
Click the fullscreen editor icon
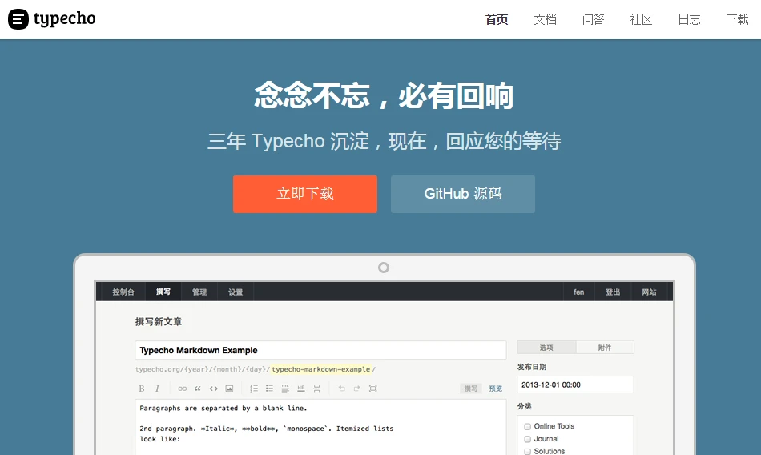(372, 389)
